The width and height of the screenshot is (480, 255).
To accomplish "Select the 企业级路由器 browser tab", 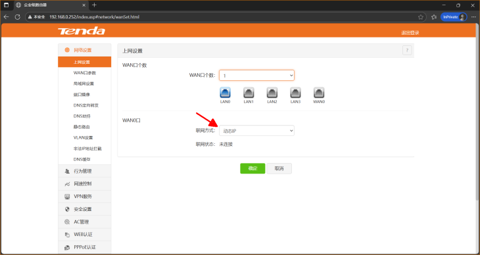I will 51,5.
